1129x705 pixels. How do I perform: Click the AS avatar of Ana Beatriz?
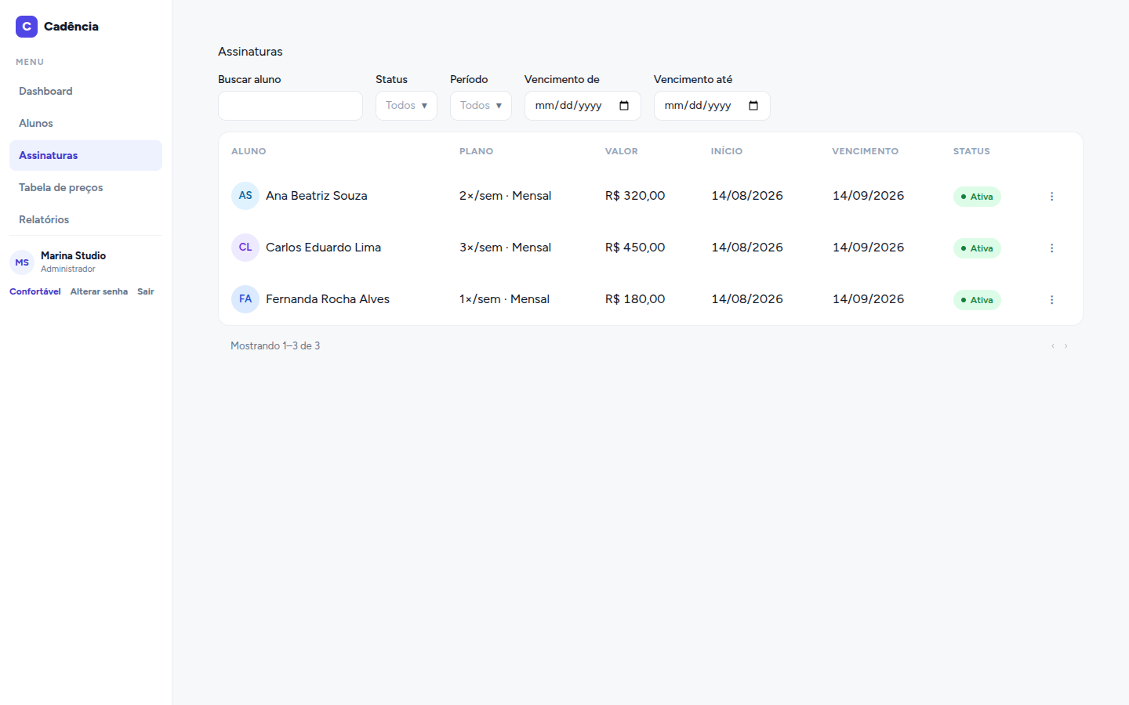(x=245, y=196)
